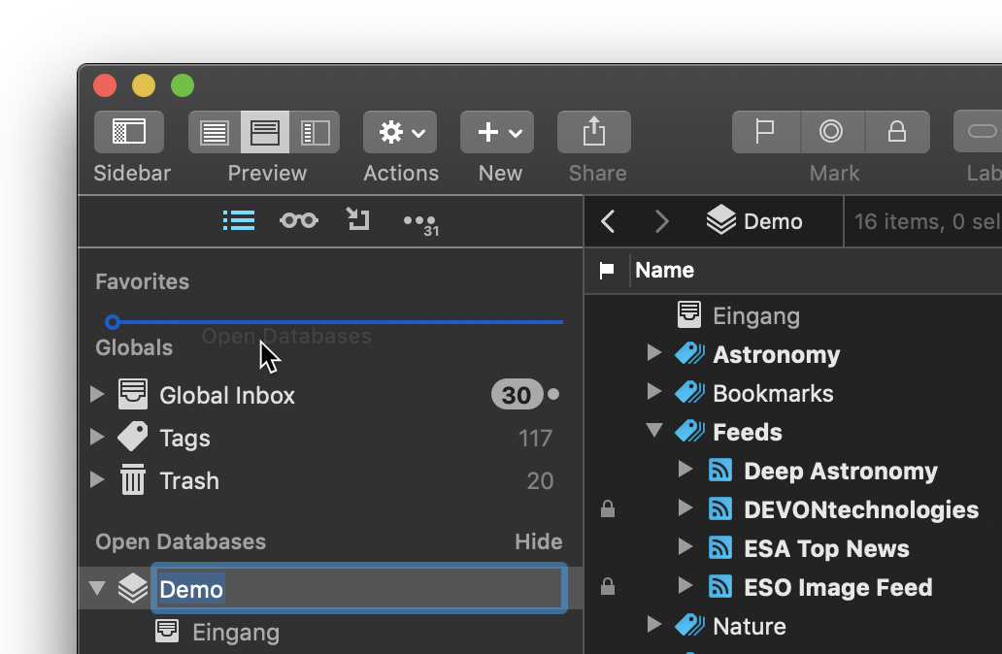Select the Tags icon in Globals
The height and width of the screenshot is (654, 1002).
tap(133, 437)
